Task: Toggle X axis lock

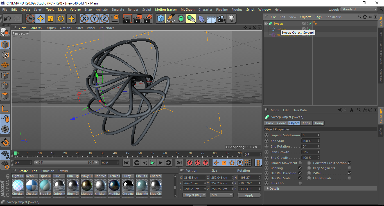Action: pos(84,19)
